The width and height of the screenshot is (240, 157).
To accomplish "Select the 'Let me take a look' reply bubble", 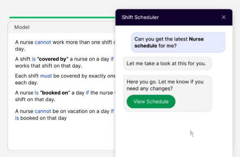I will (167, 64).
